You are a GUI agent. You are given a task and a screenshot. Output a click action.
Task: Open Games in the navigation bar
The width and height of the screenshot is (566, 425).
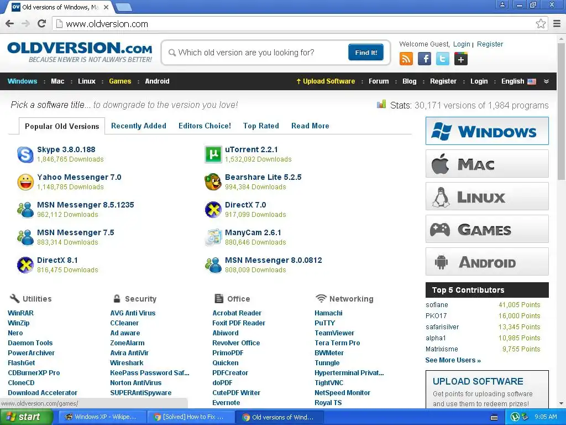click(x=120, y=81)
